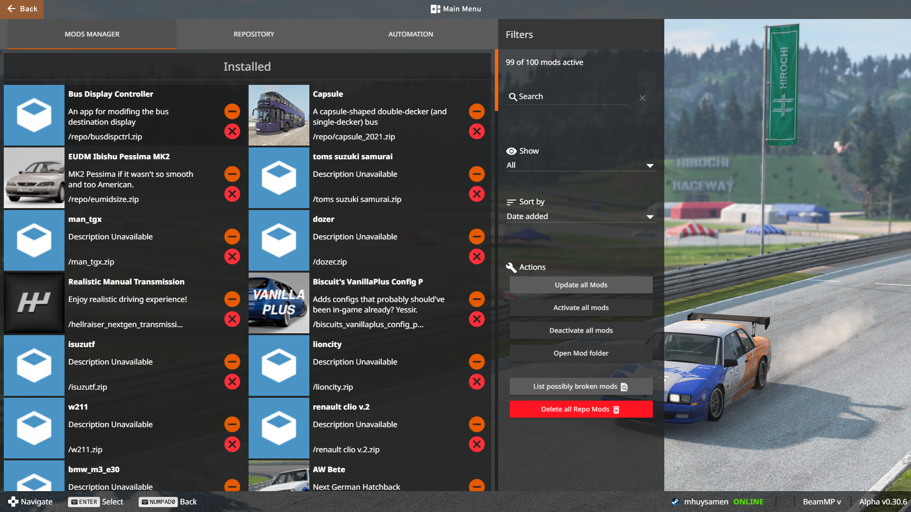Screen dimensions: 911x512
Task: Delete renault clio v.2 mod
Action: 477,444
